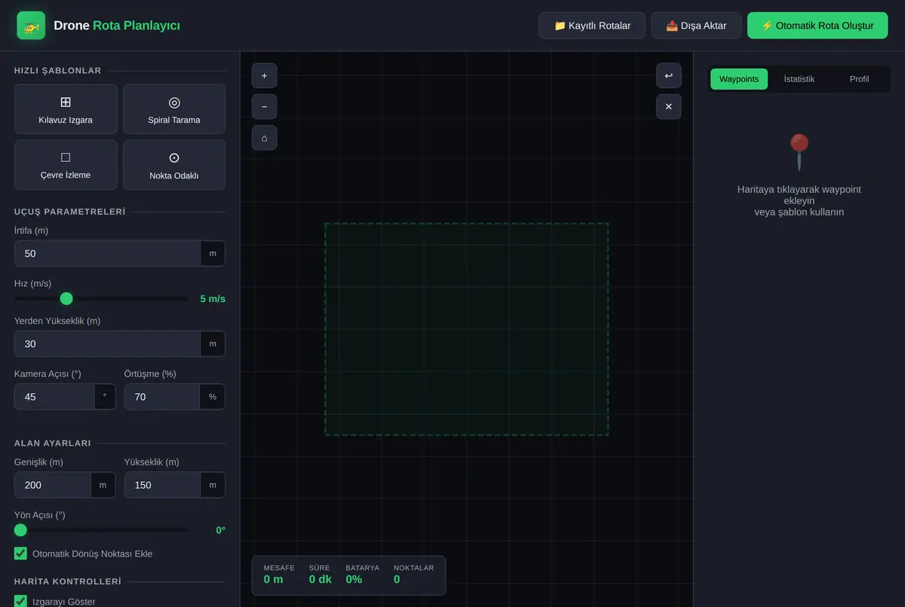This screenshot has height=607, width=905.
Task: Pick the Çevre İzleme template
Action: (66, 165)
